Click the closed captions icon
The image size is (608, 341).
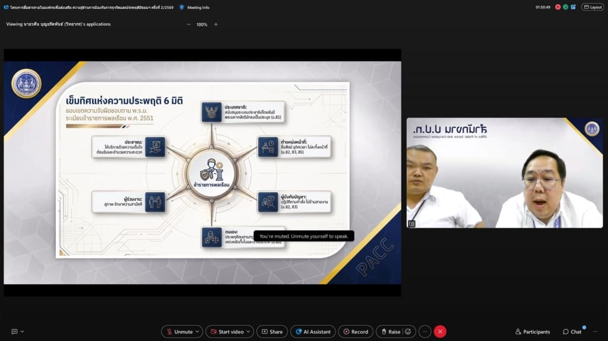pyautogui.click(x=14, y=332)
